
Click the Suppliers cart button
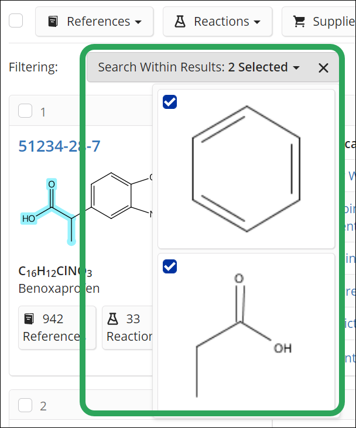(319, 22)
